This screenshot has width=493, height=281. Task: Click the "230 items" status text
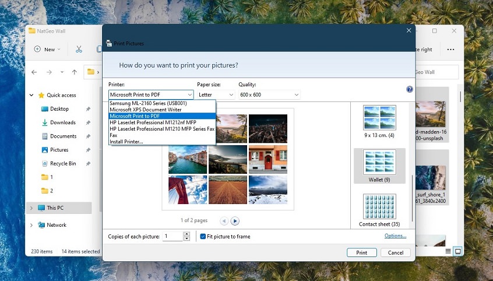click(x=42, y=251)
